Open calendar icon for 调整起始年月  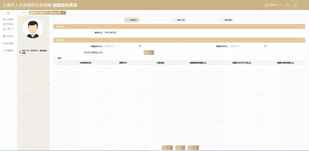(140, 46)
